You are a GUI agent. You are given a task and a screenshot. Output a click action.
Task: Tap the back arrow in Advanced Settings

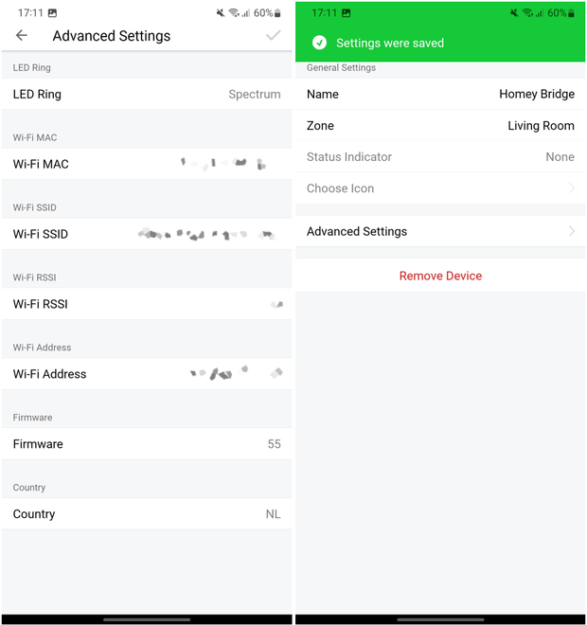coord(22,35)
